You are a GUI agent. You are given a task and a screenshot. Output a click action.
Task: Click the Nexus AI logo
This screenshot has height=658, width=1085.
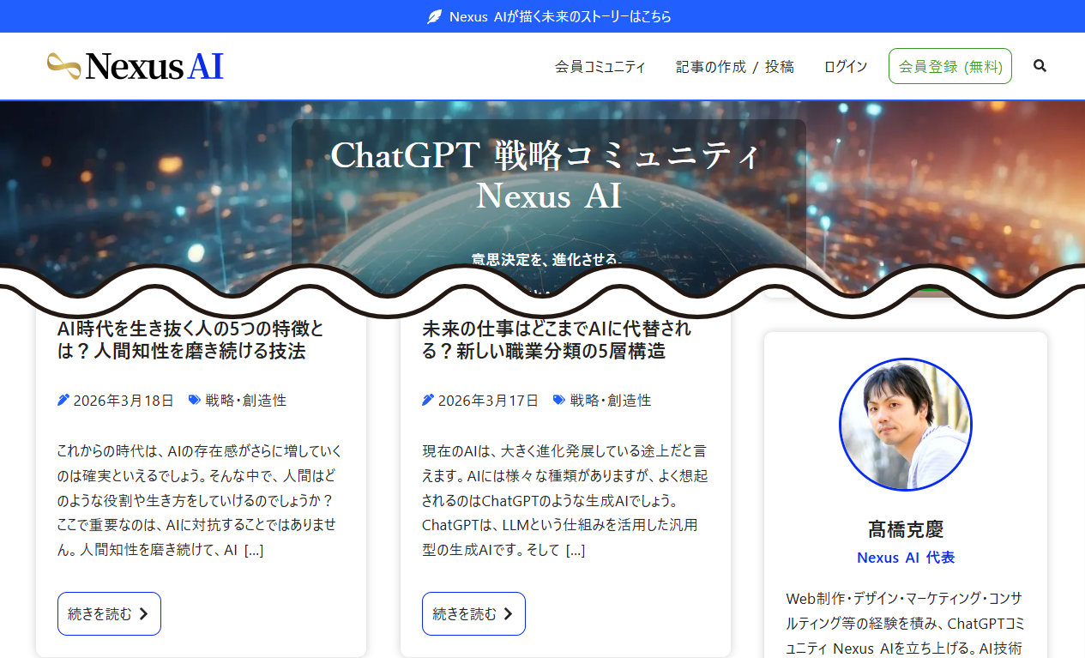click(135, 66)
